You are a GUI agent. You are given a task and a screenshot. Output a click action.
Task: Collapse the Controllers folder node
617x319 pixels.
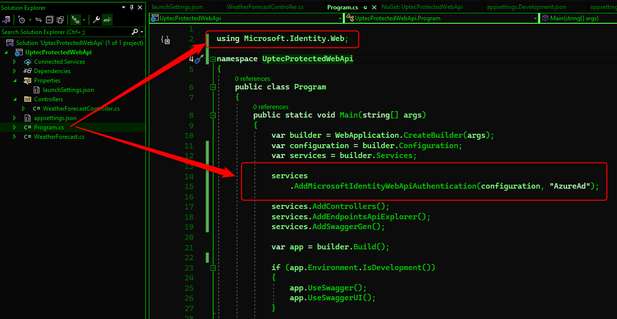14,99
